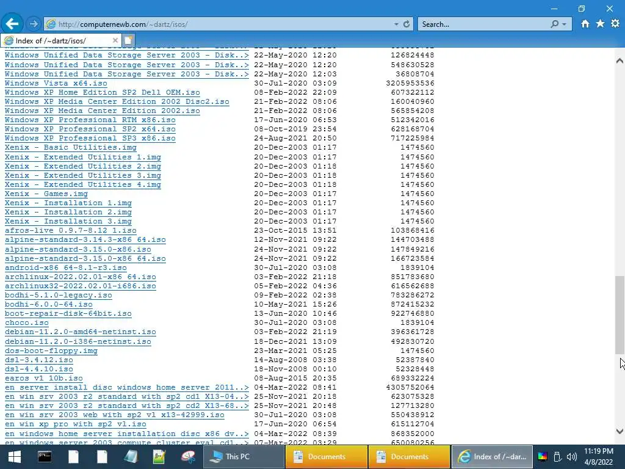Open en_windows_home_server_installation_disc_x86 link
The height and width of the screenshot is (469, 625).
pyautogui.click(x=127, y=434)
